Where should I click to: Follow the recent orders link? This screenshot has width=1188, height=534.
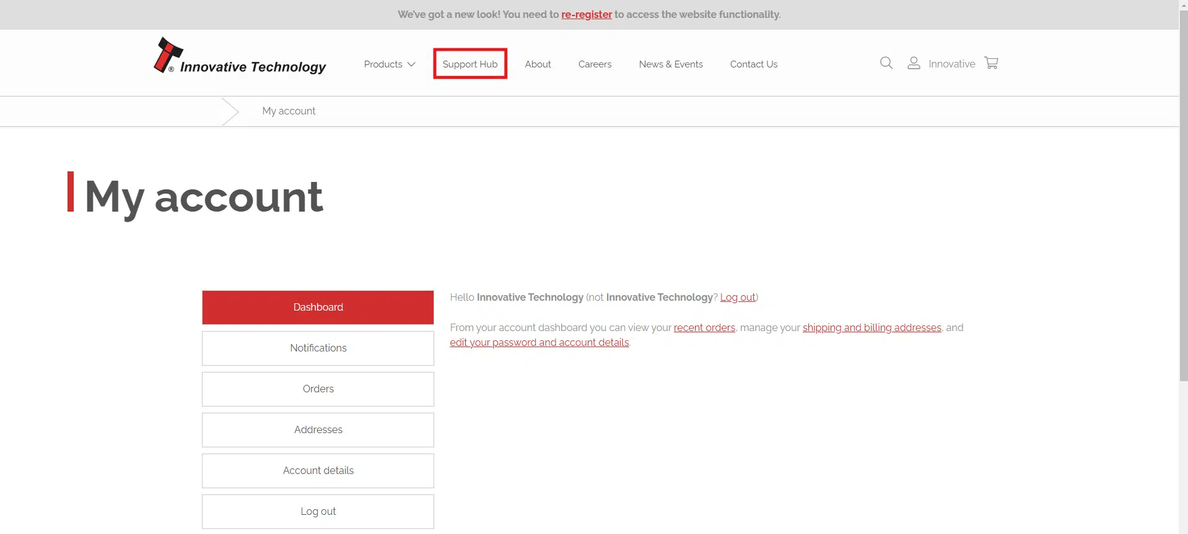point(704,328)
